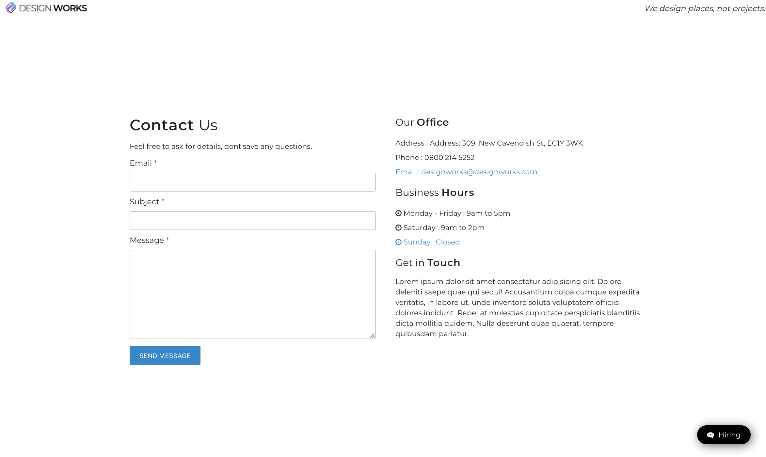This screenshot has height=457, width=766.
Task: Click the Sunday : Closed link
Action: (x=431, y=242)
